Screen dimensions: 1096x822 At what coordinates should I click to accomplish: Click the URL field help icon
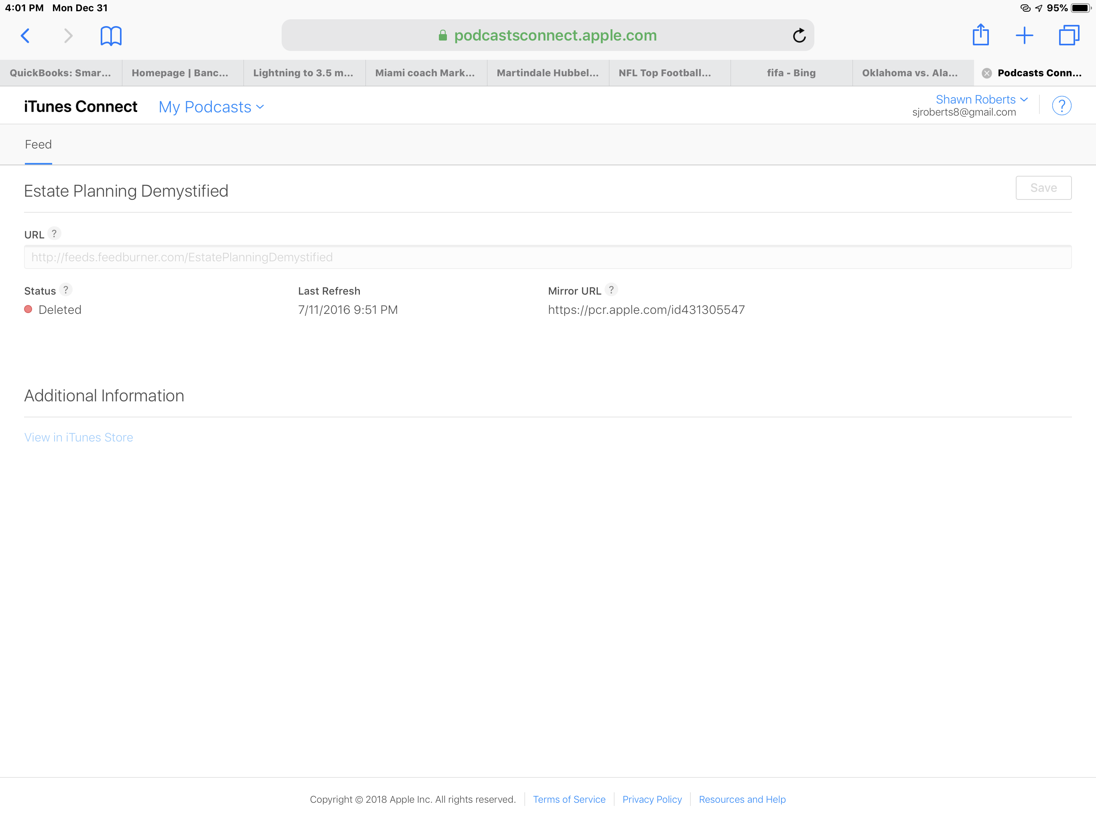[54, 233]
